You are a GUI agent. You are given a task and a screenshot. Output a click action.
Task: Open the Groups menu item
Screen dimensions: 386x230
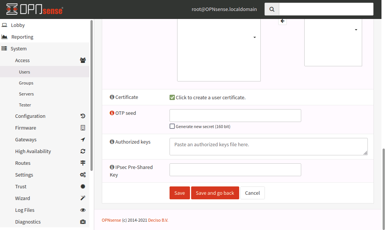click(x=26, y=83)
